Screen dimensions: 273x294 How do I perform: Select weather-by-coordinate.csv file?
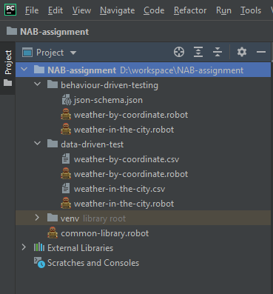[x=127, y=159]
